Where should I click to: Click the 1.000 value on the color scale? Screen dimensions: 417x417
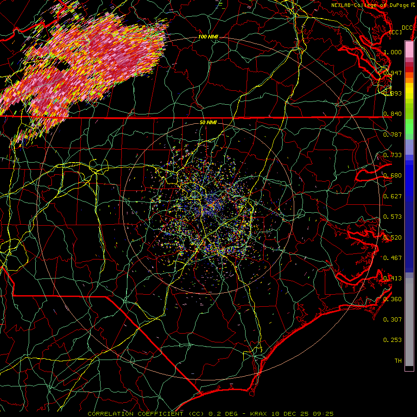tap(392, 52)
